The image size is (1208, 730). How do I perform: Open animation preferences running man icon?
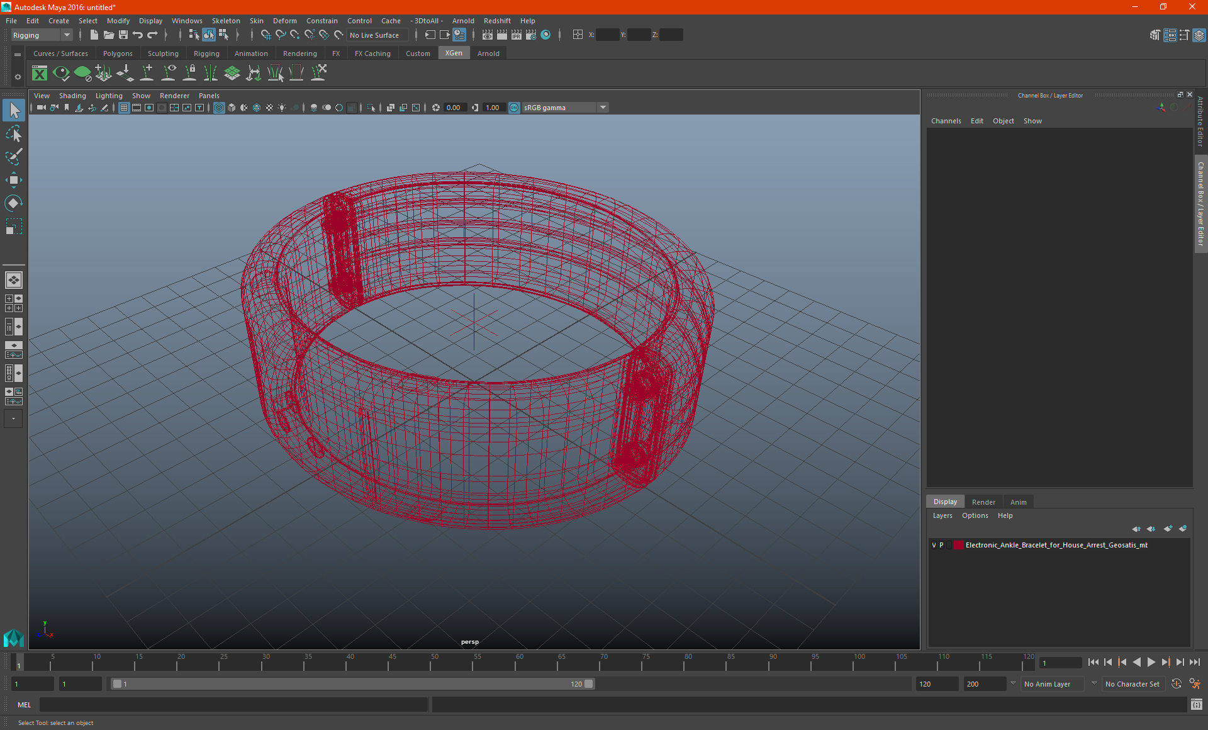pos(1195,684)
